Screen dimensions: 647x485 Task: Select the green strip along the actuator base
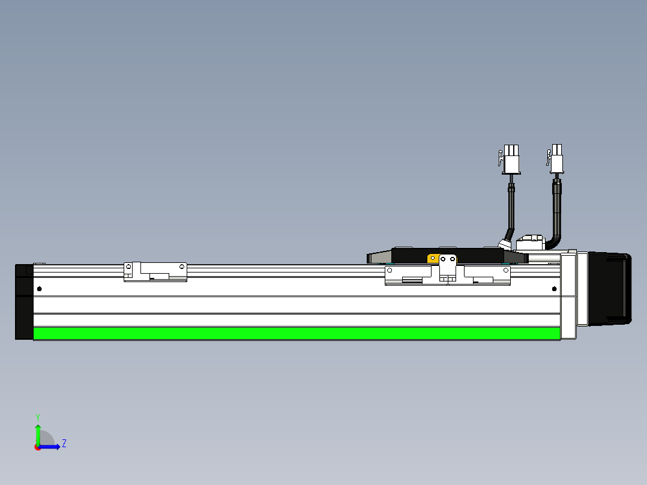coord(296,333)
